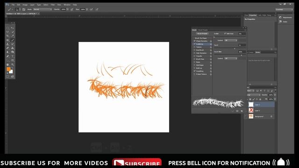
Task: Create new brush icon in Brush panel
Action: 242,111
